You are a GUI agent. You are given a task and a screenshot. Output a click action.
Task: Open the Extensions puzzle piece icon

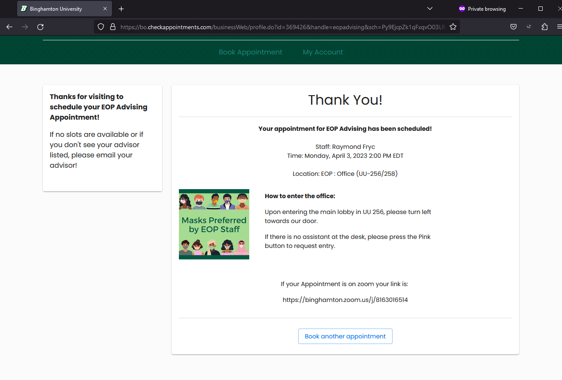click(x=544, y=27)
